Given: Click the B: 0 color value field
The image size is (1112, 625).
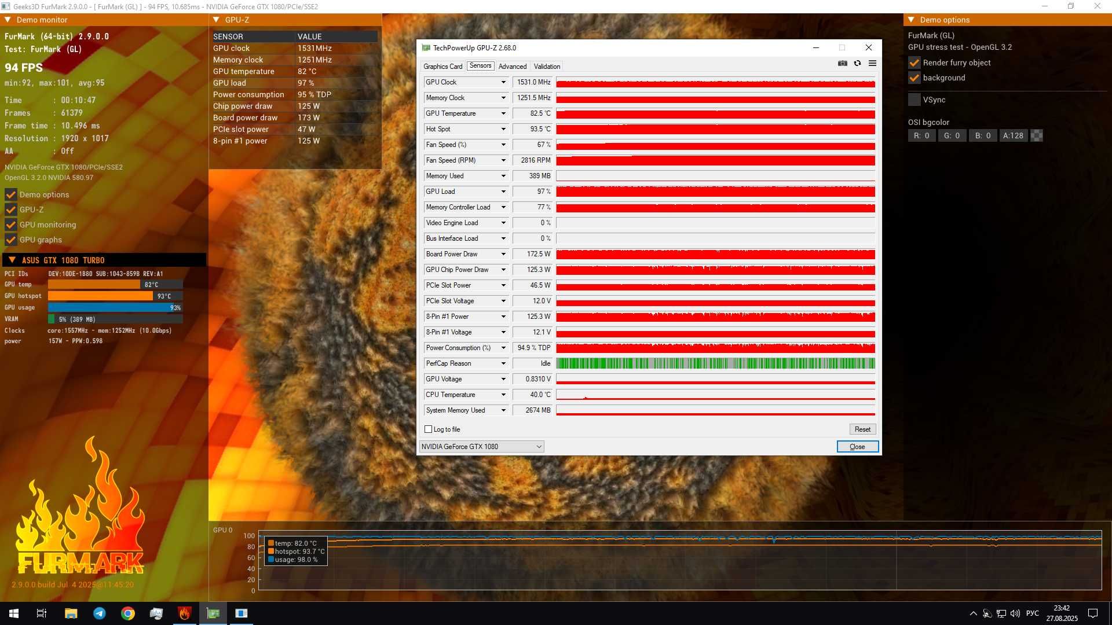Looking at the screenshot, I should pyautogui.click(x=983, y=135).
